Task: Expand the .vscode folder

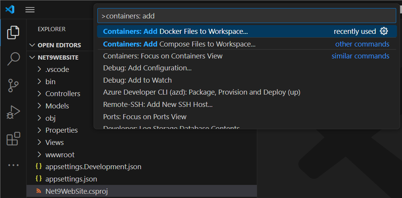Action: pos(57,70)
